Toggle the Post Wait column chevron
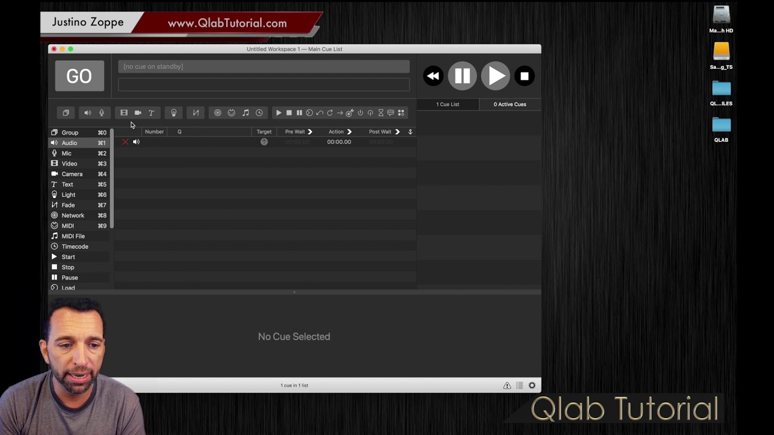Screen dimensions: 774x435 click(x=397, y=132)
